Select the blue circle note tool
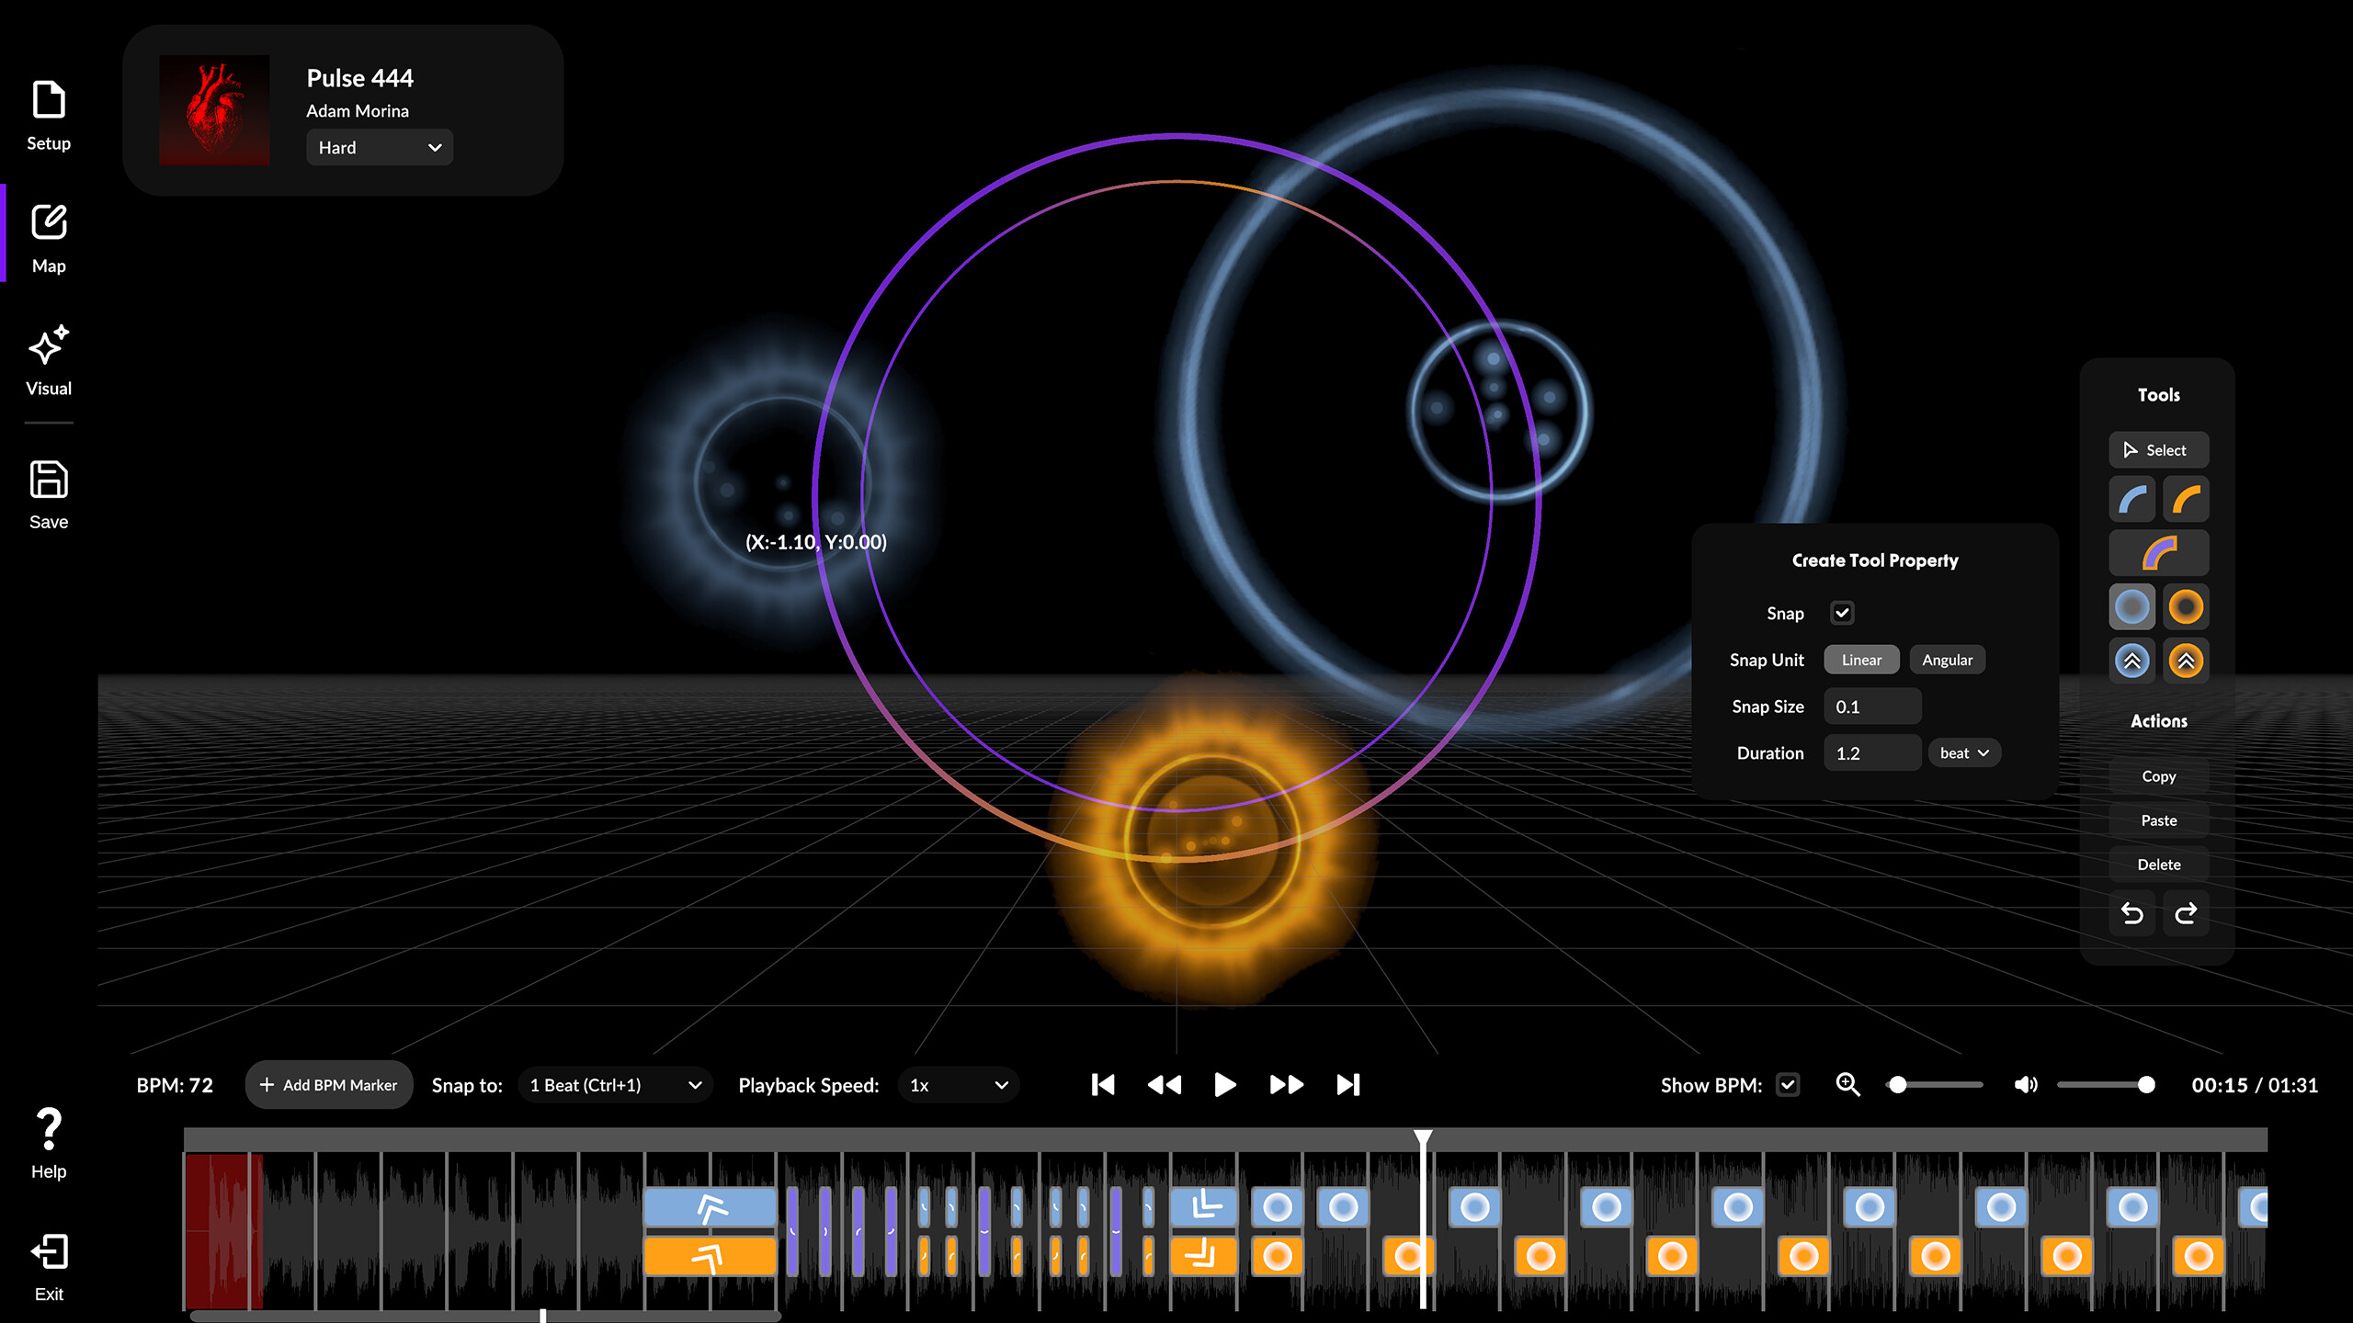The height and width of the screenshot is (1323, 2353). [x=2131, y=606]
